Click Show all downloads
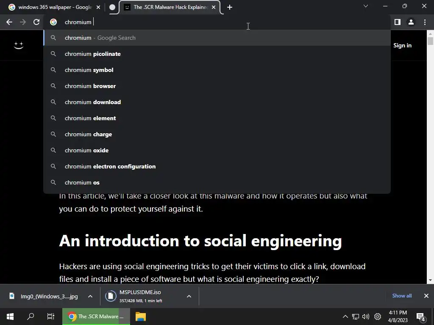 tap(402, 296)
